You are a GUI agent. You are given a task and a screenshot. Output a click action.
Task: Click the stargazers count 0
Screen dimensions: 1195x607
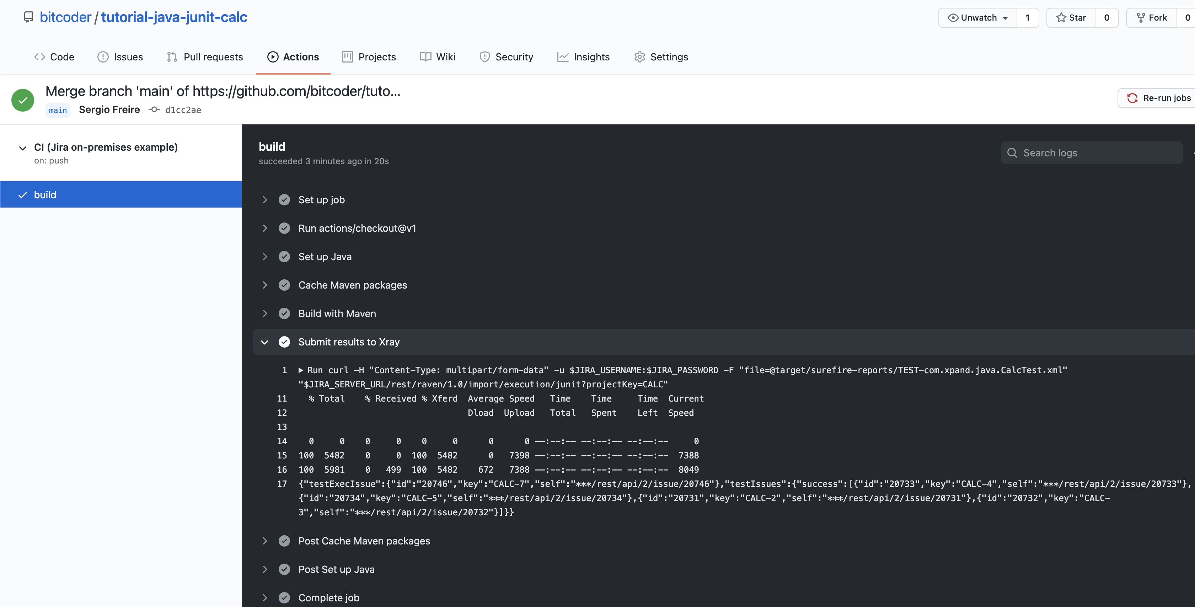point(1106,18)
